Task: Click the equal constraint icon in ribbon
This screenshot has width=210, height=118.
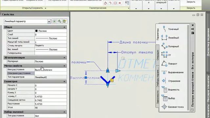Action: click(120, 3)
